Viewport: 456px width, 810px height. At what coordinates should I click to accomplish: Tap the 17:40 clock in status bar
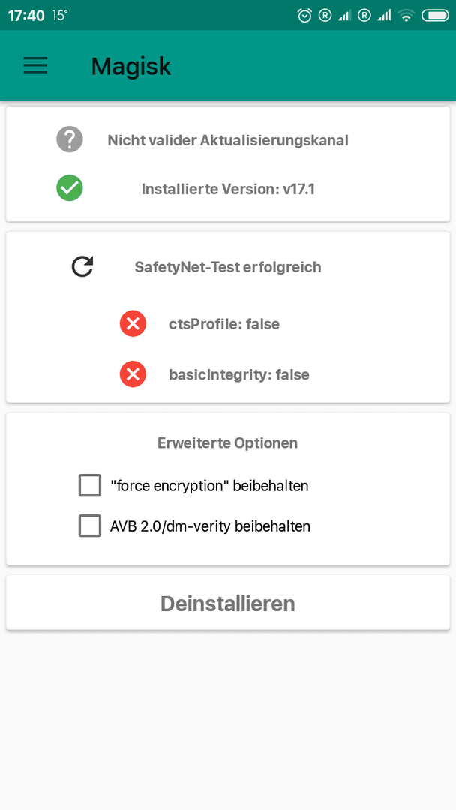[26, 16]
